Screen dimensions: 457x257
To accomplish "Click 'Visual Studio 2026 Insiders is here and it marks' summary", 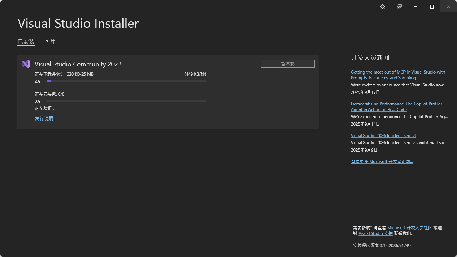I will tap(399, 143).
